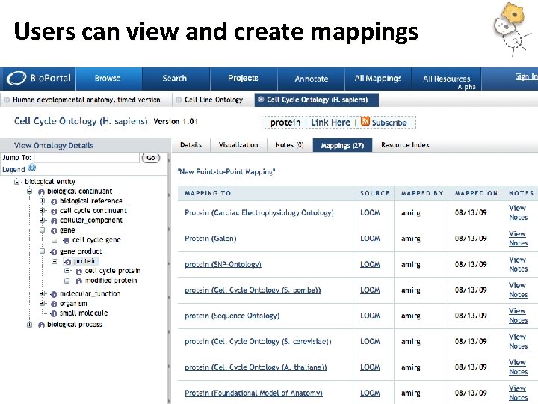Expand the cell cycle continuant node

[x=42, y=210]
